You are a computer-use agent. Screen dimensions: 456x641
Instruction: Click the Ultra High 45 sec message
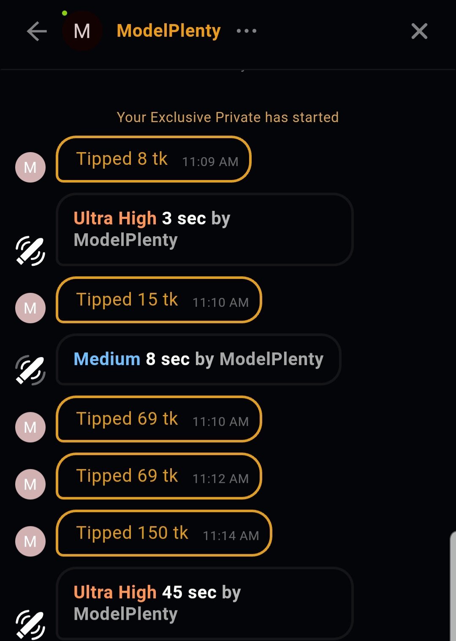point(204,603)
